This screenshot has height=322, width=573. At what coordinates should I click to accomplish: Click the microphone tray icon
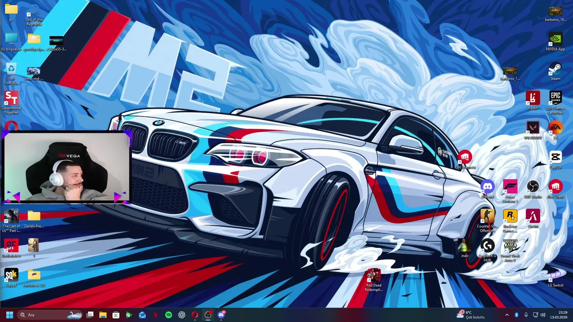click(526, 315)
